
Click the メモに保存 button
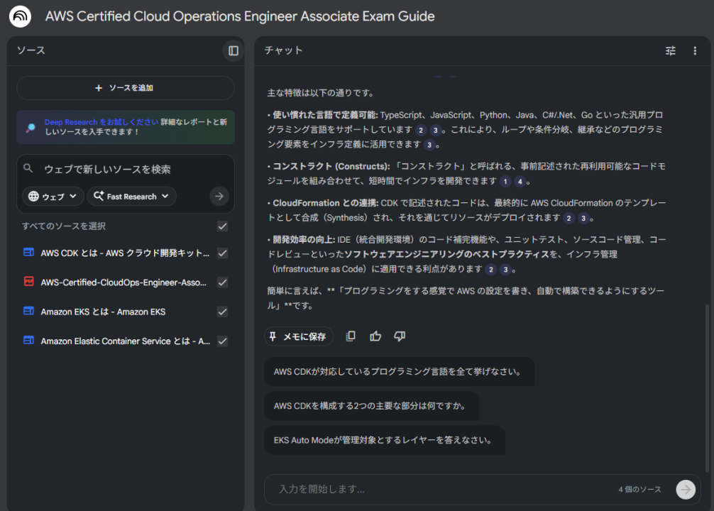pyautogui.click(x=299, y=336)
